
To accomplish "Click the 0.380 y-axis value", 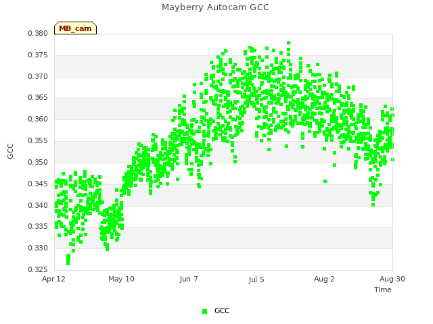I will pyautogui.click(x=38, y=33).
